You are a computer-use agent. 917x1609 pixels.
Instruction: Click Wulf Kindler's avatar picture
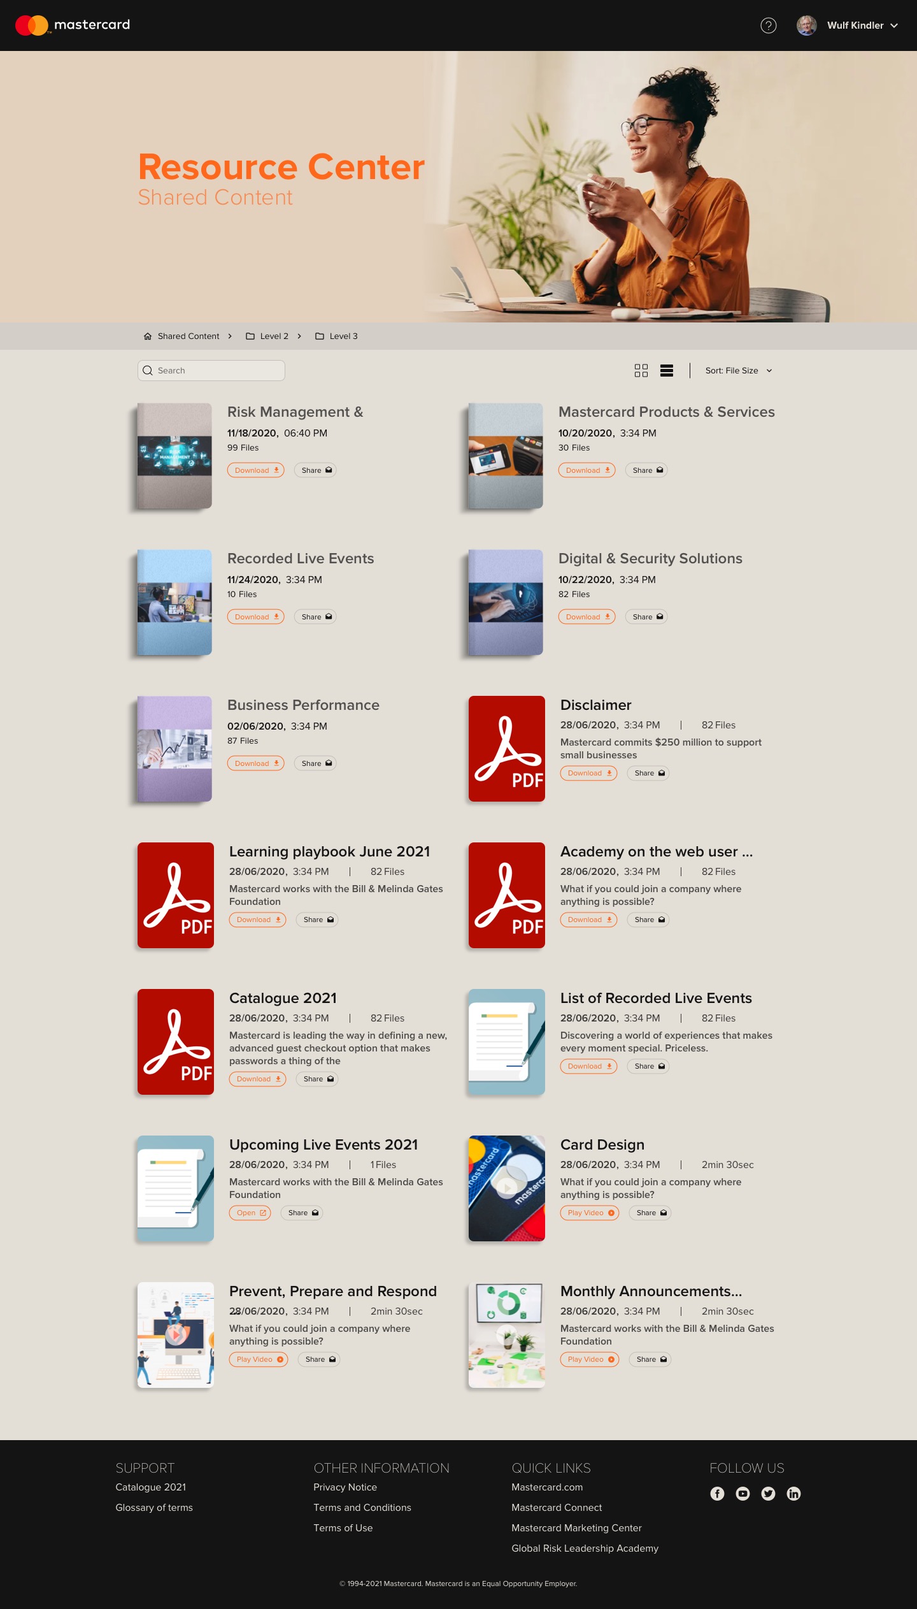pyautogui.click(x=807, y=25)
